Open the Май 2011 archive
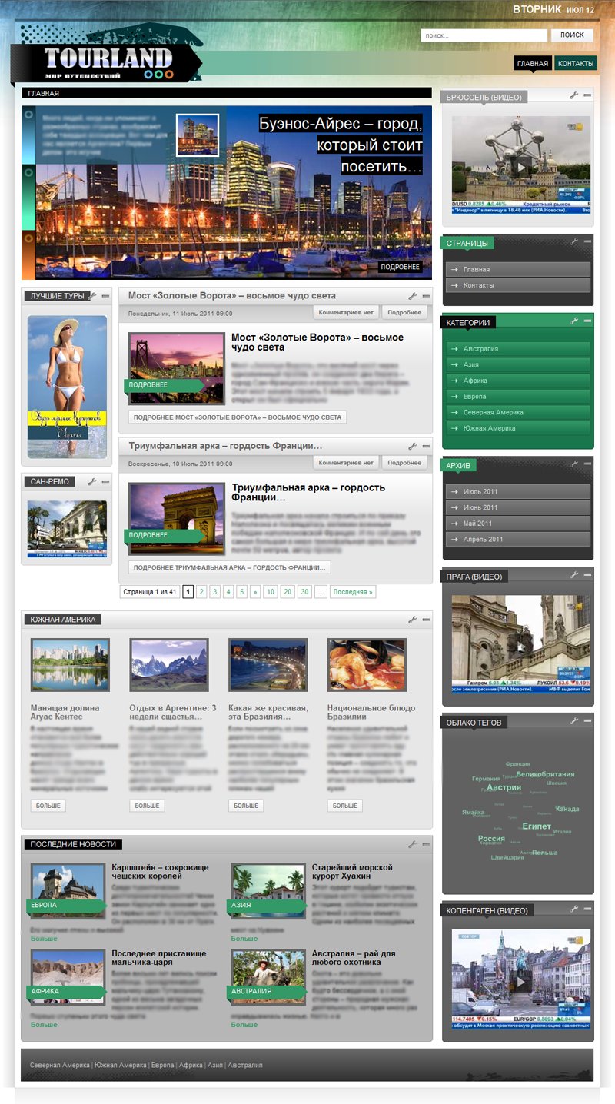This screenshot has height=1104, width=615. [x=518, y=523]
